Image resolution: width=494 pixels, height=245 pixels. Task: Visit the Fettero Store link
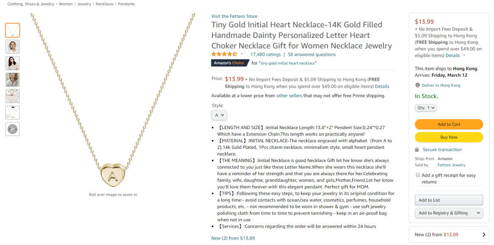pos(234,16)
